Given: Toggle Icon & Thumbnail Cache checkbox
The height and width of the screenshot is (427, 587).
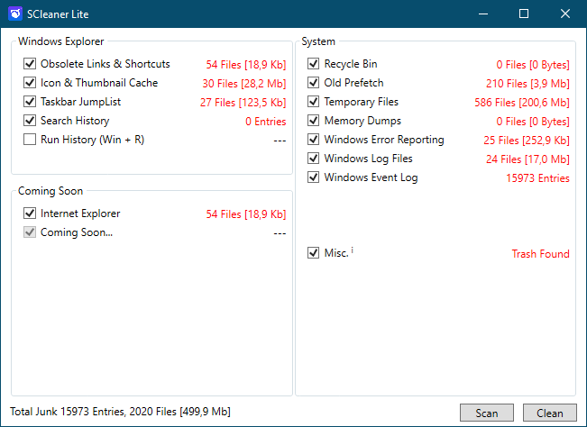Looking at the screenshot, I should 30,82.
